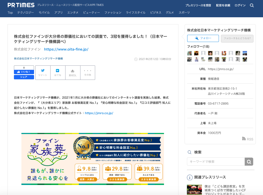Share via the Hatena bookmark icon

(57, 71)
